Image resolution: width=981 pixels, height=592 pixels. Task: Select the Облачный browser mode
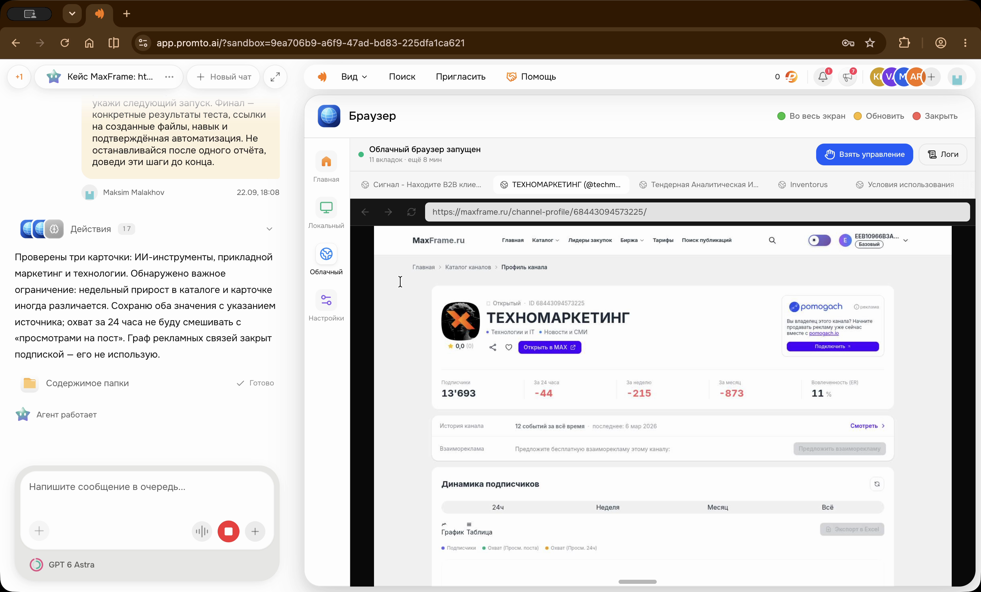[326, 260]
